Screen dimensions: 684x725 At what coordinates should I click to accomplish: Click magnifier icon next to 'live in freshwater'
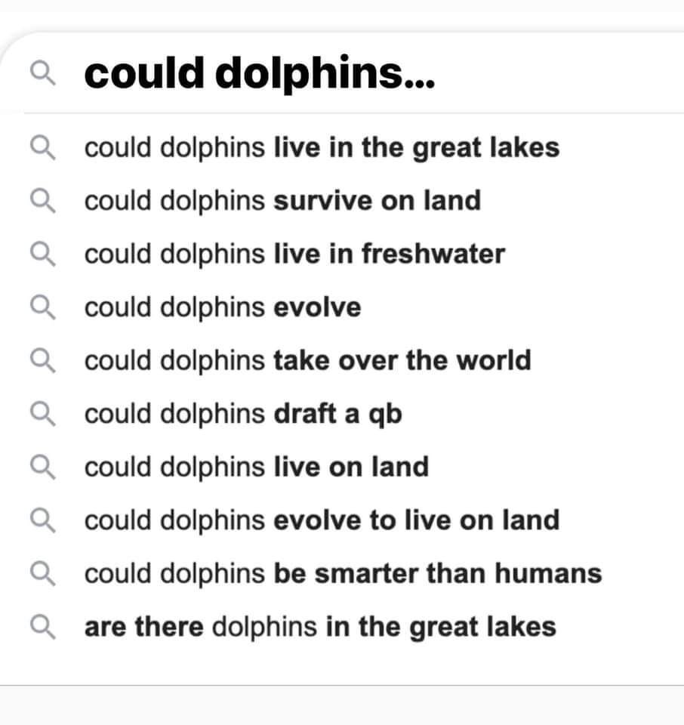[42, 254]
